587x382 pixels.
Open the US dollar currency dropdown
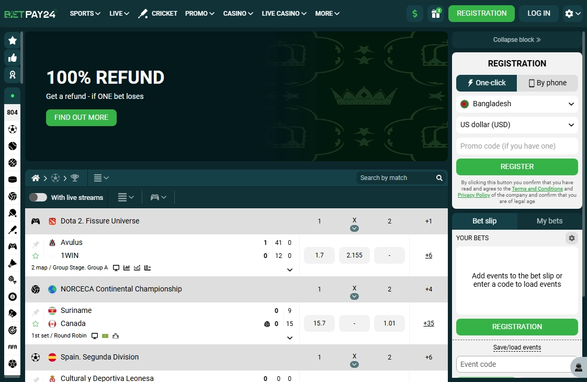[517, 125]
